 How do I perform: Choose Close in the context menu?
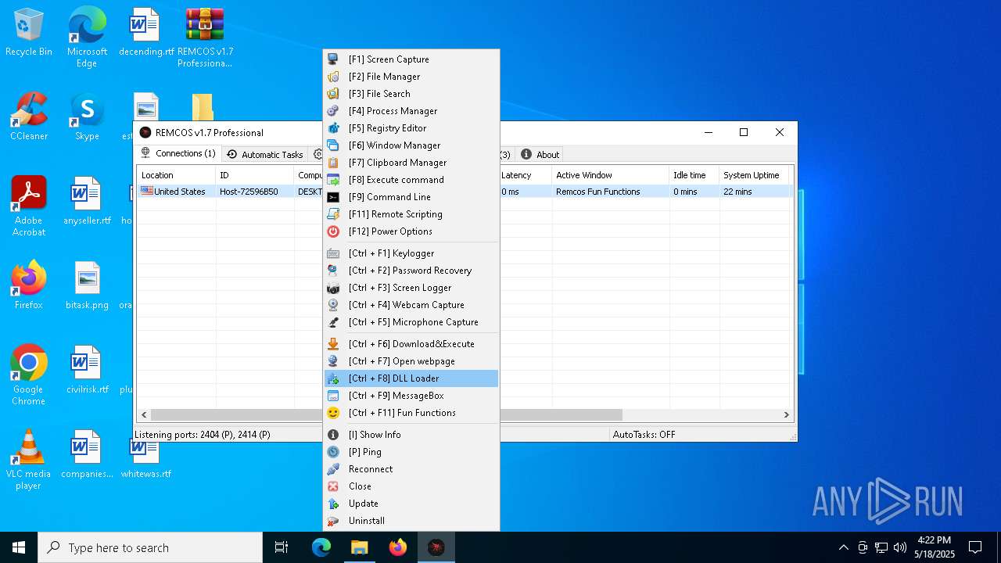[411, 486]
